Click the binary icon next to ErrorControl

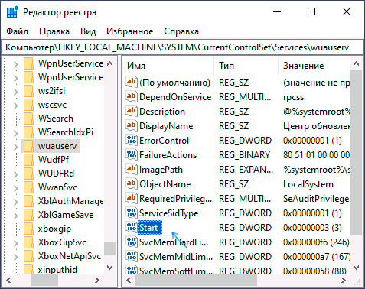click(132, 140)
